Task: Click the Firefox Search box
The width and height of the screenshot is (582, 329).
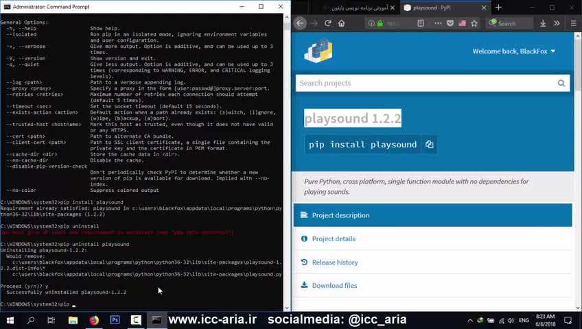Action: (x=511, y=23)
